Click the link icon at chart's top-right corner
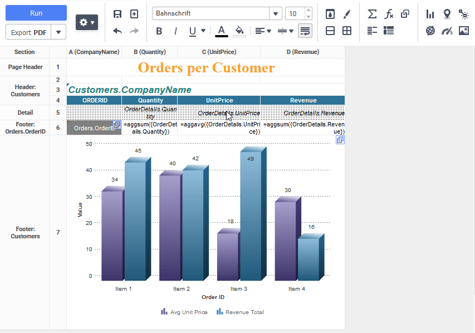 click(x=340, y=140)
